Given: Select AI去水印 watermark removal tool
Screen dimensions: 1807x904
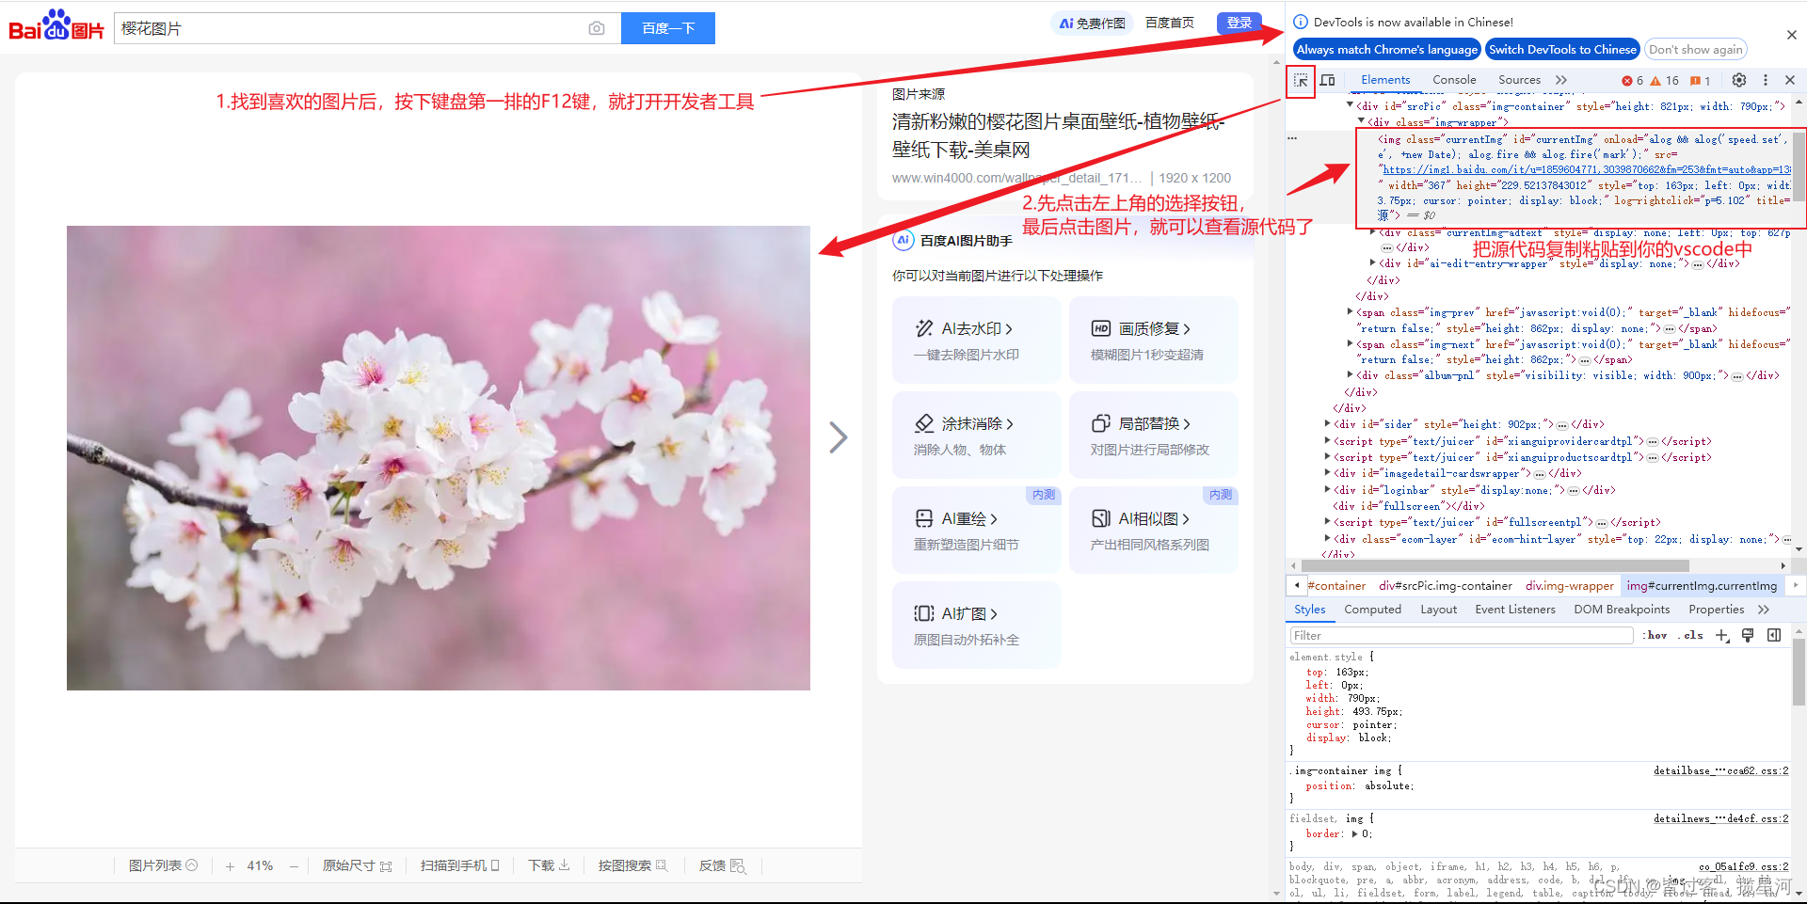Looking at the screenshot, I should (x=976, y=341).
